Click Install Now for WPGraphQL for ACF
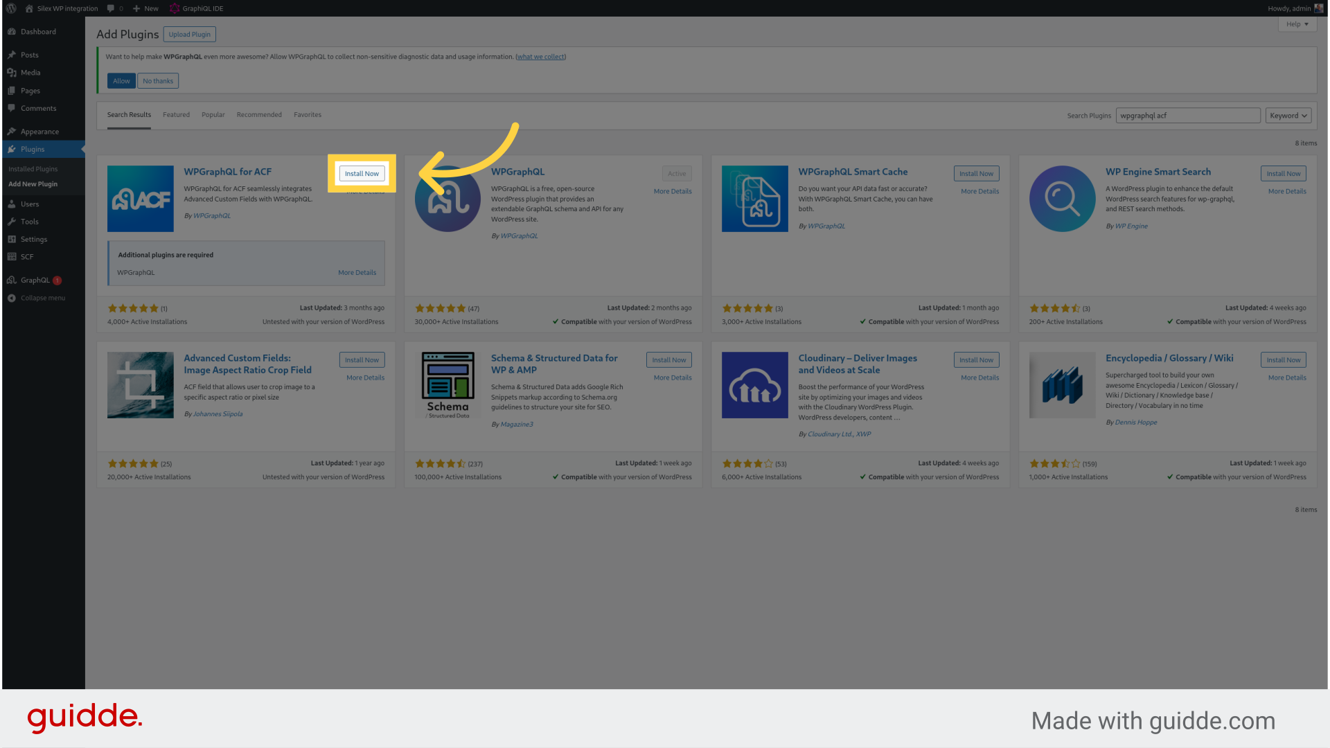The height and width of the screenshot is (748, 1330). click(362, 174)
